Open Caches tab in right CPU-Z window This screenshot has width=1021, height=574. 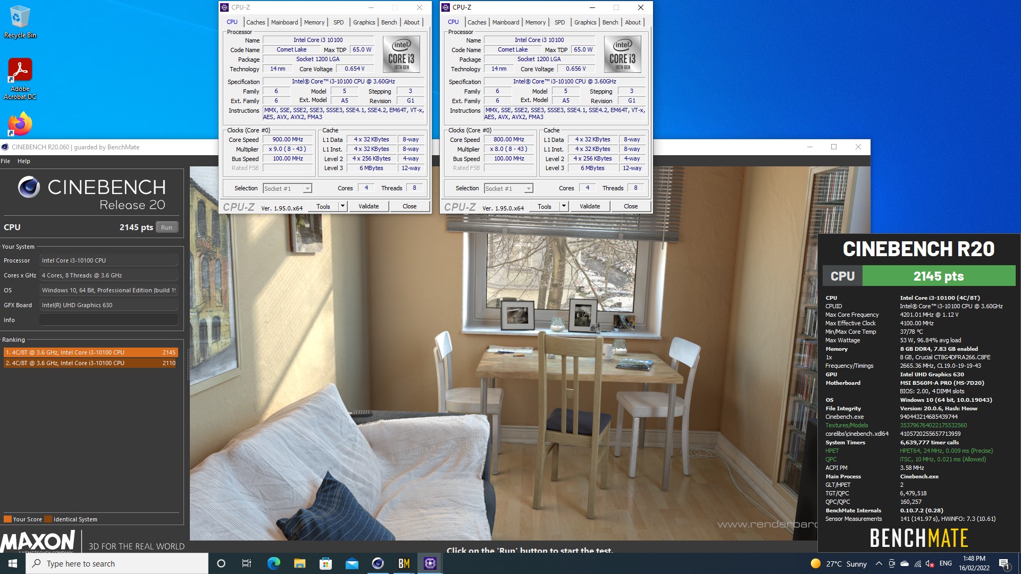click(476, 22)
